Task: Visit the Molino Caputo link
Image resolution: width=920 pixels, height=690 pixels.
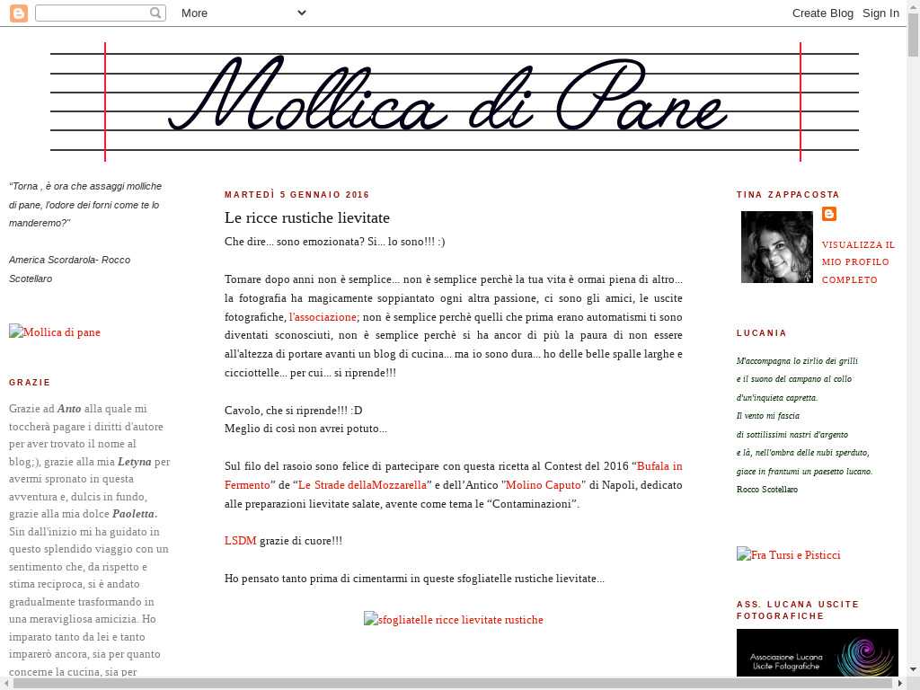Action: 544,485
